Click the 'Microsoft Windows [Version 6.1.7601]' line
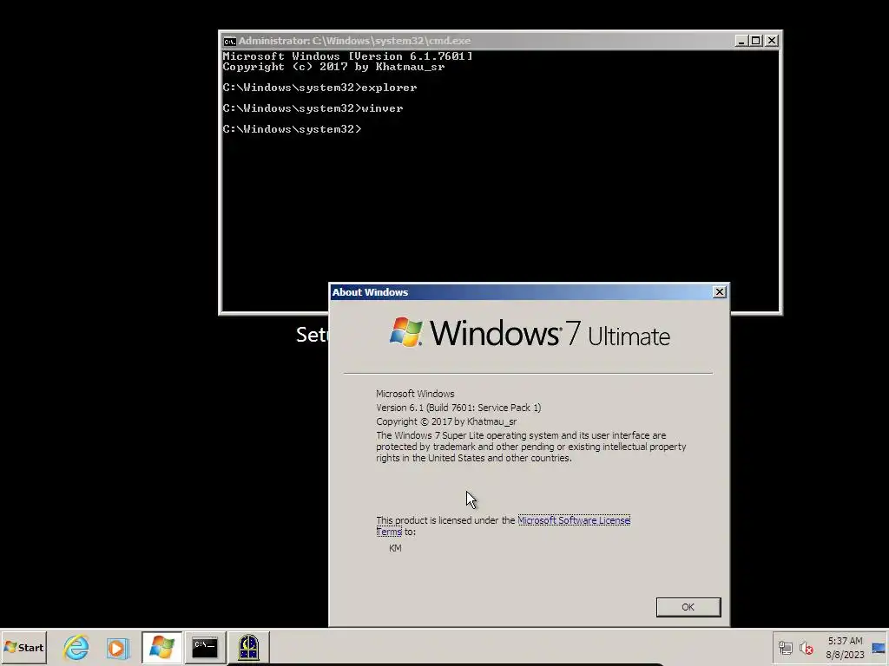889x666 pixels. point(347,56)
